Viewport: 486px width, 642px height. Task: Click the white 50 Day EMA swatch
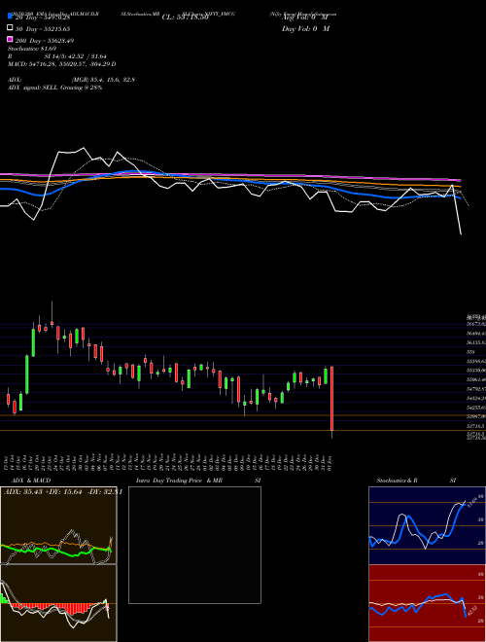tap(10, 28)
